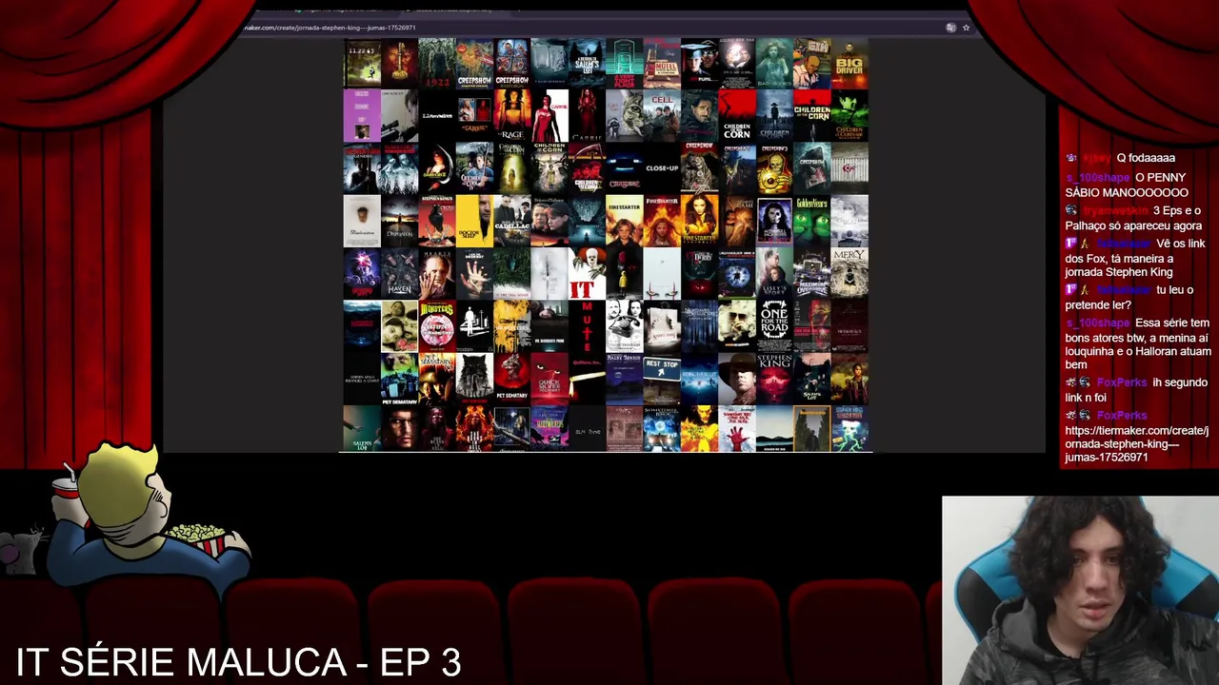The width and height of the screenshot is (1219, 685).
Task: Select the Desperation poster
Action: (x=399, y=221)
